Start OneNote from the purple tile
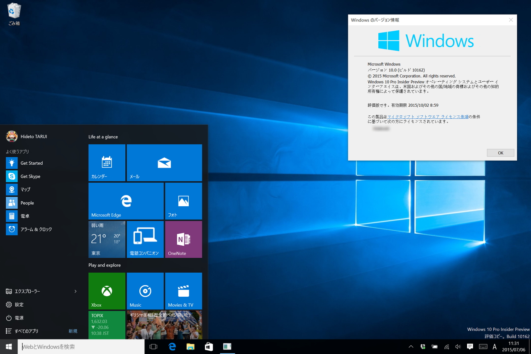Image resolution: width=531 pixels, height=354 pixels. pyautogui.click(x=183, y=239)
